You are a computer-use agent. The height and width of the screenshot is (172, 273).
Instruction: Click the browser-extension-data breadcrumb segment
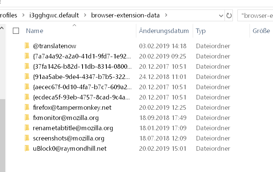125,16
